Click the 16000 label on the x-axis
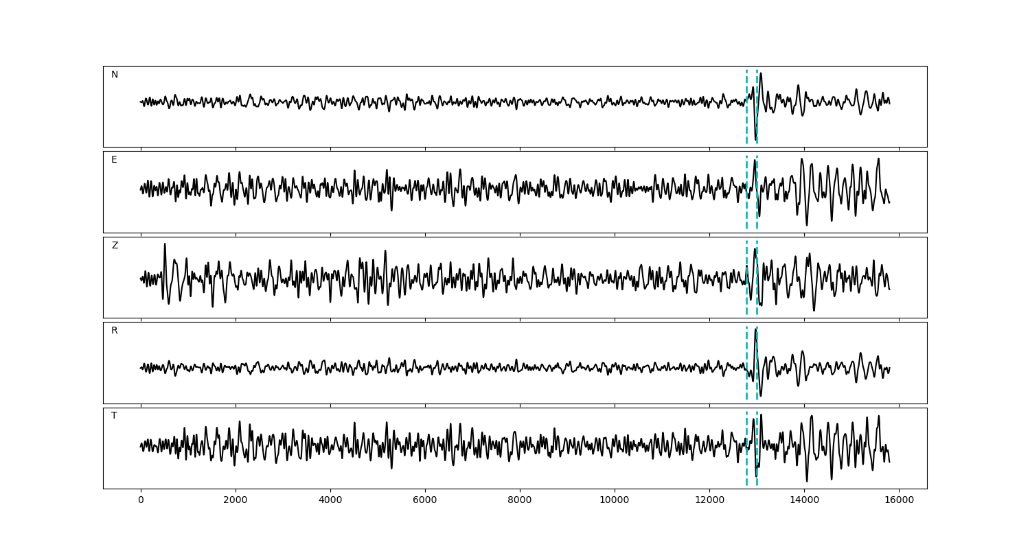Viewport: 1030px width, 549px height. 899,500
